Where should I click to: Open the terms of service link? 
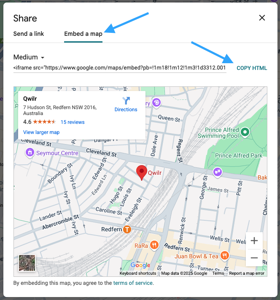click(133, 283)
